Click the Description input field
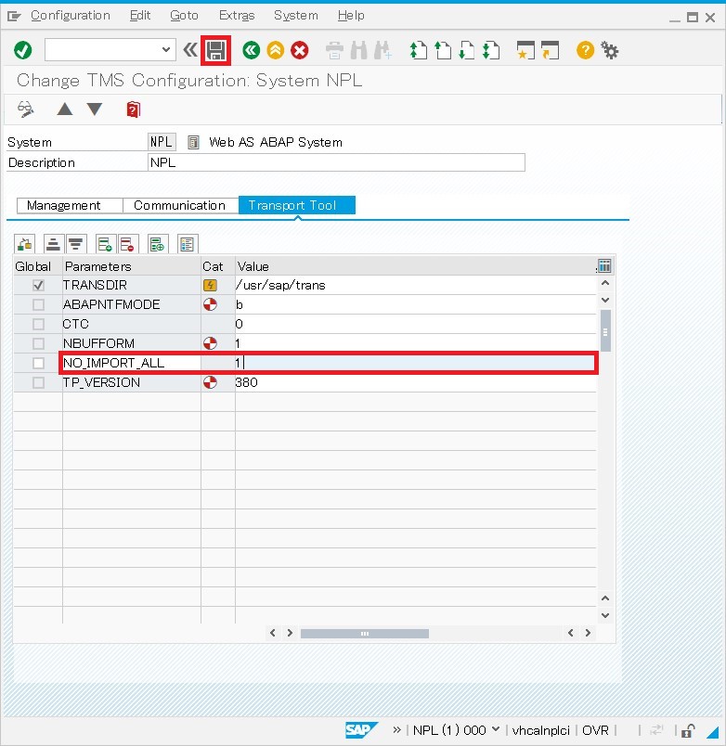The image size is (726, 746). pos(337,162)
